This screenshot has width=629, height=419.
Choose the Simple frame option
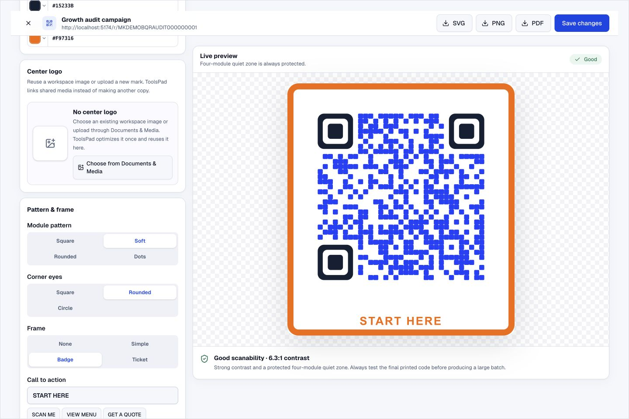click(x=140, y=344)
